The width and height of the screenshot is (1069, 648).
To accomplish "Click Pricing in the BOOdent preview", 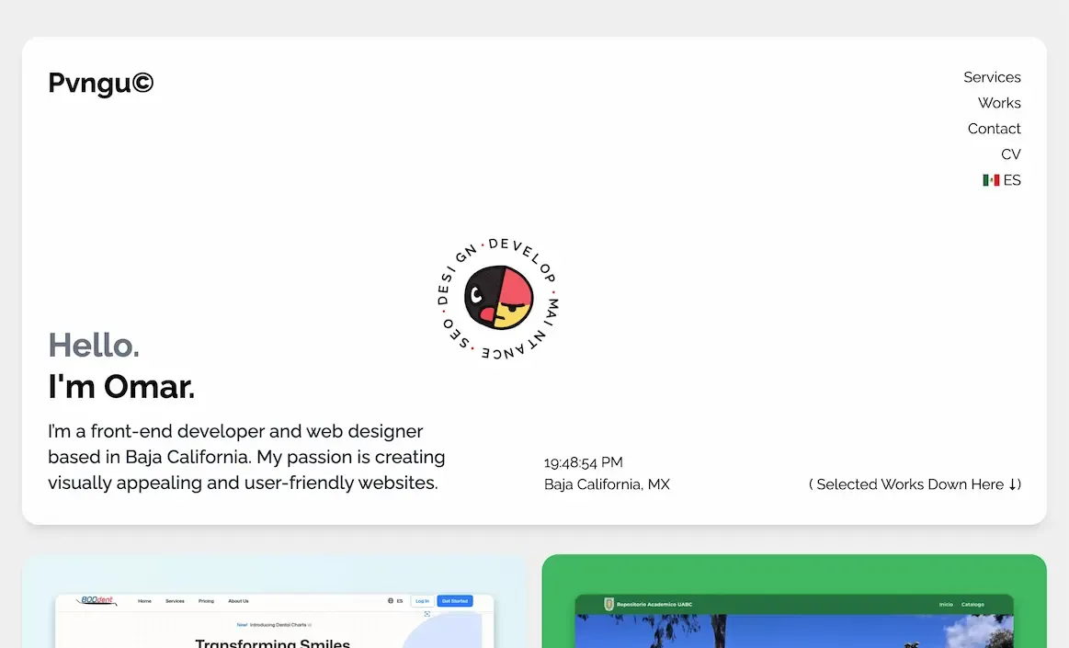I will point(206,601).
